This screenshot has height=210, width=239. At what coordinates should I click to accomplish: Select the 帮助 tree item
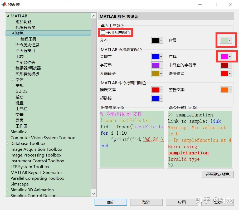(x=19, y=97)
